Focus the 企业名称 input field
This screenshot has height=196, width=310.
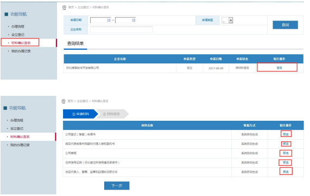coord(121,30)
